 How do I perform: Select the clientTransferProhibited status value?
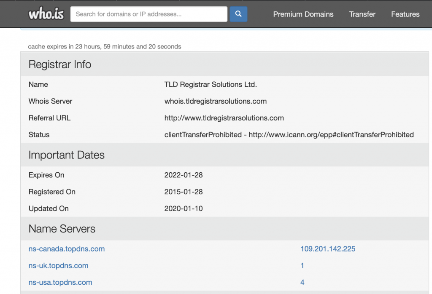tap(289, 135)
